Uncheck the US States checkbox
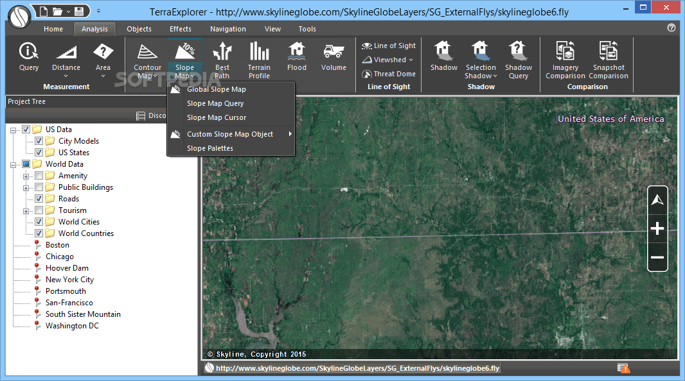The width and height of the screenshot is (685, 381). tap(39, 153)
